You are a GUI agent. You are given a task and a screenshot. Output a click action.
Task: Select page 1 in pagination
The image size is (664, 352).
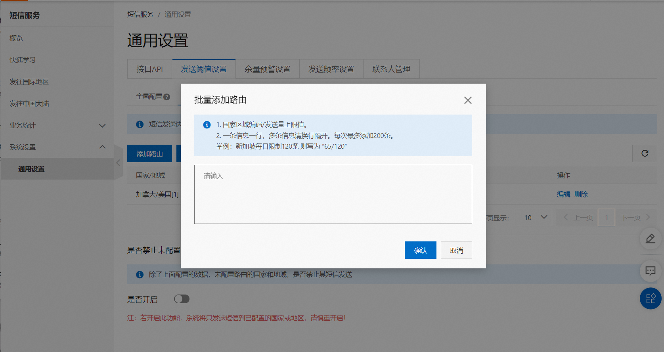click(x=607, y=218)
